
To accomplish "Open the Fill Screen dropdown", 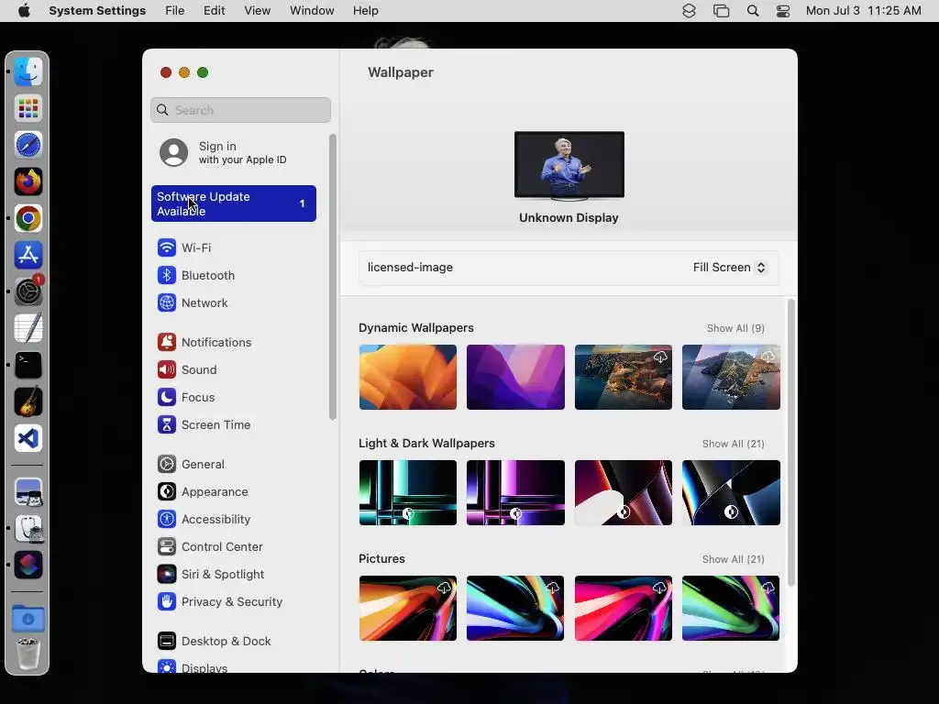I will [x=729, y=268].
